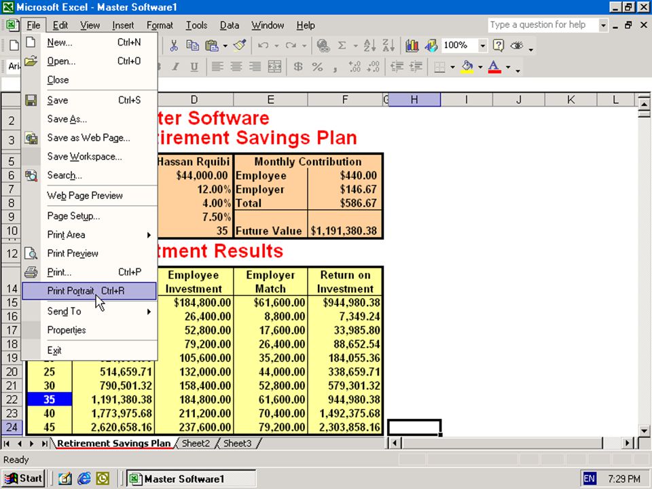Toggle Align Right
This screenshot has height=489, width=652.
tap(255, 67)
